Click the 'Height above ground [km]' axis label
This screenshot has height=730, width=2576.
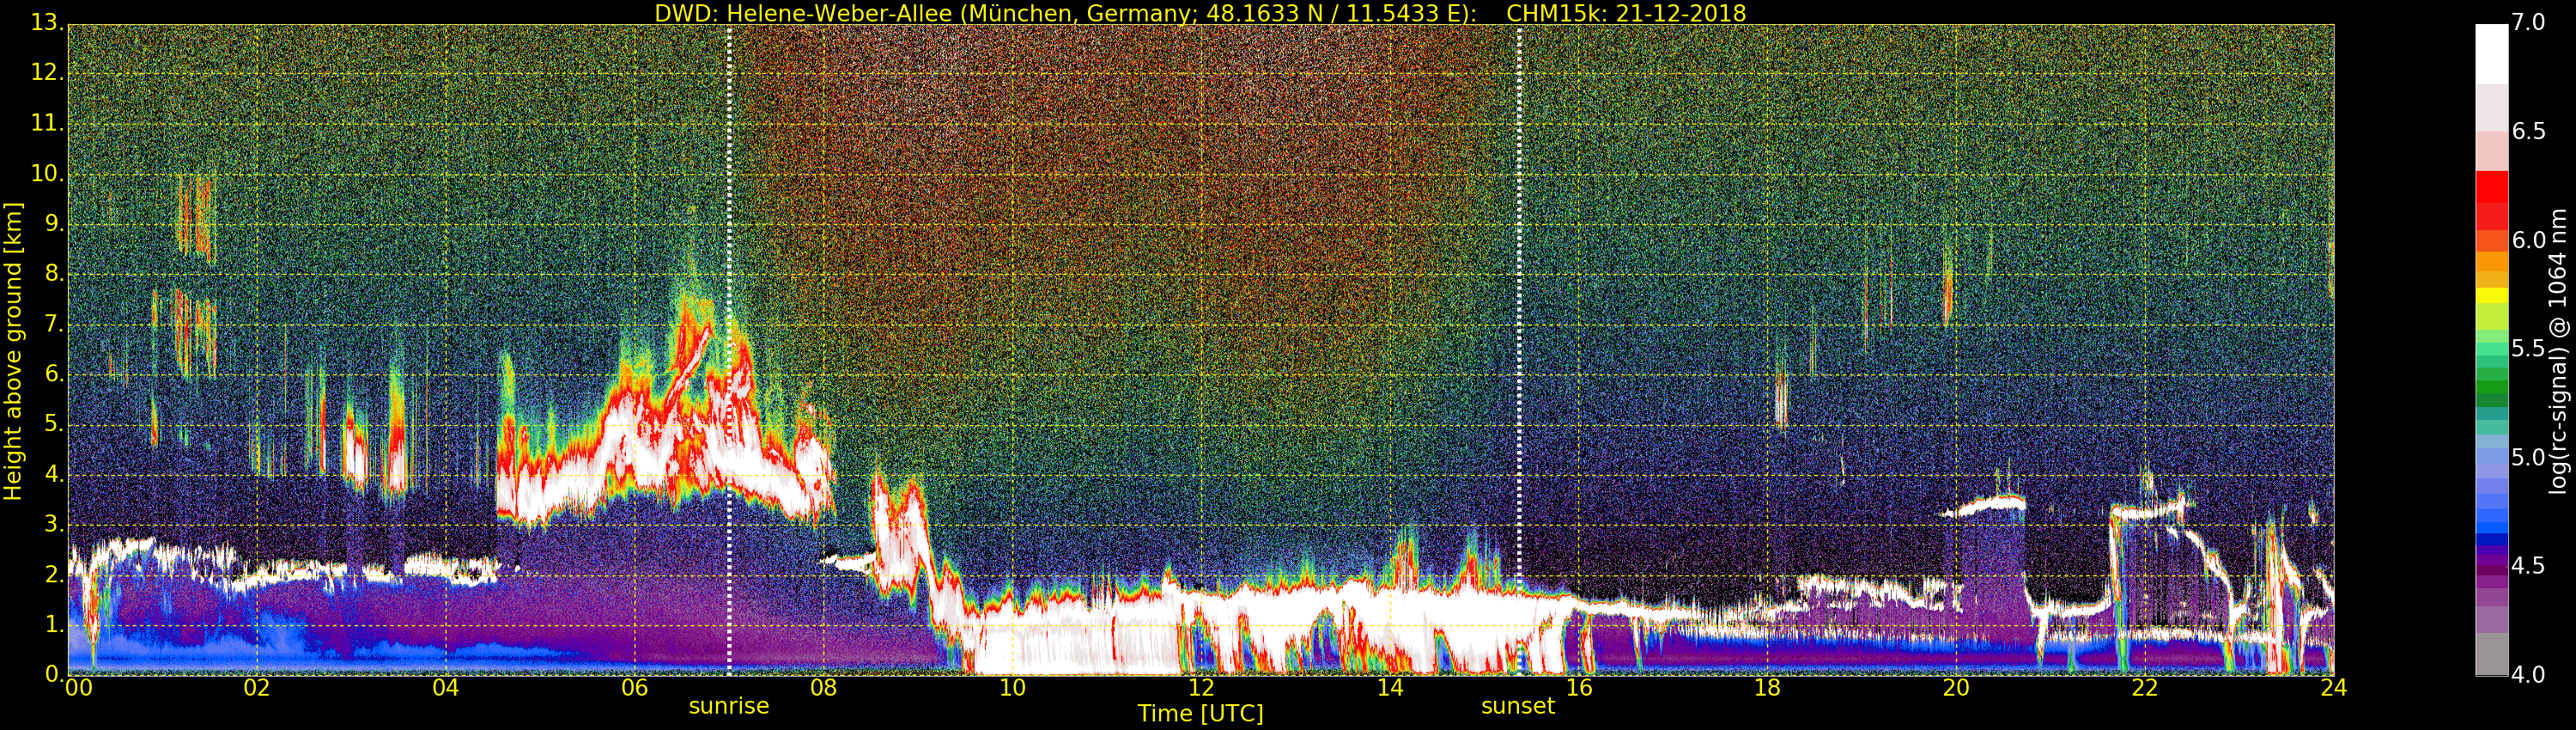(13, 351)
